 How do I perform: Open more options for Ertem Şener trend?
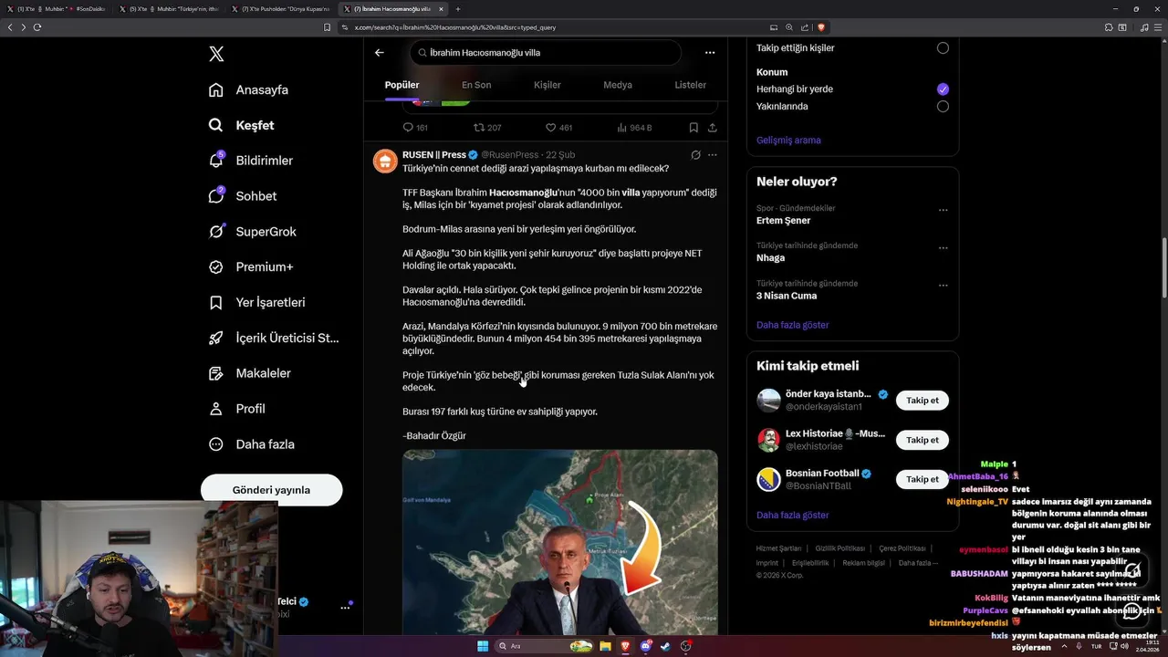pos(943,209)
